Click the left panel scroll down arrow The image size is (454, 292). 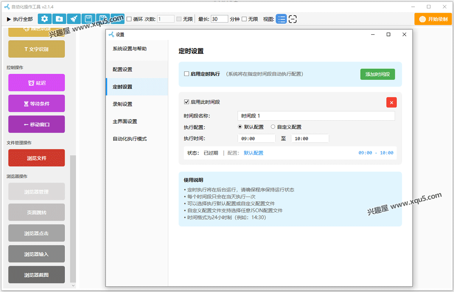(x=73, y=285)
